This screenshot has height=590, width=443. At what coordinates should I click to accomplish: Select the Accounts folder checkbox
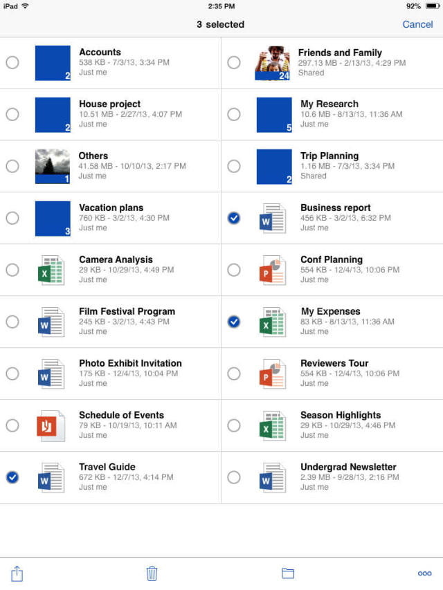pyautogui.click(x=12, y=62)
